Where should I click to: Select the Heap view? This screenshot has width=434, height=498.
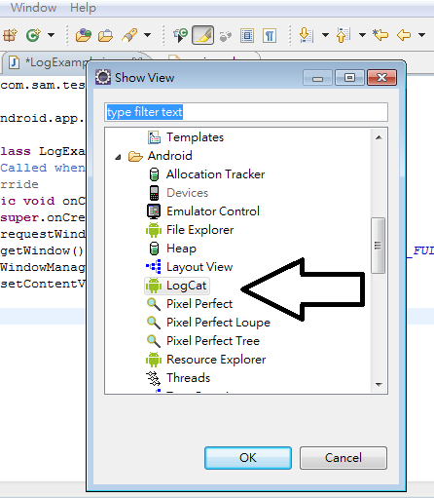pos(181,249)
